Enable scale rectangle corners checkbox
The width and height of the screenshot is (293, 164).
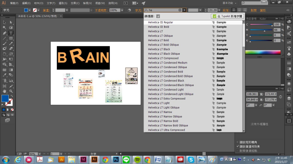coord(237,142)
